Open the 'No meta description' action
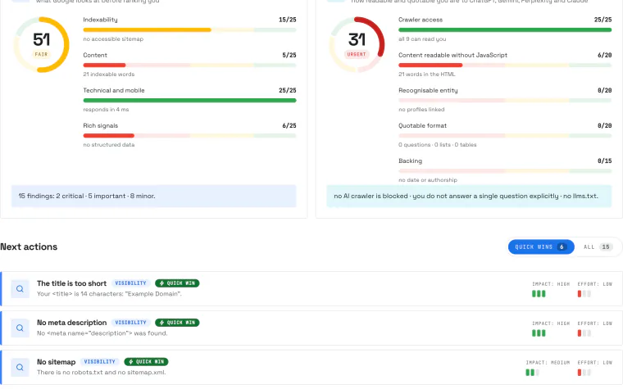This screenshot has width=623, height=389. coord(311,328)
